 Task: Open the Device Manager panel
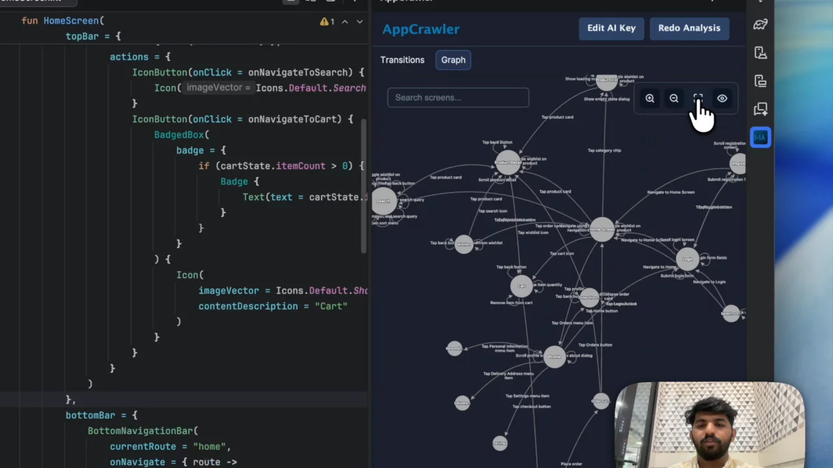click(760, 53)
